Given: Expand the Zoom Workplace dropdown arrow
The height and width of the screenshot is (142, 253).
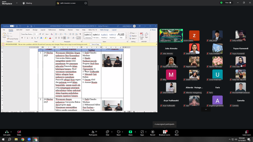Looking at the screenshot, I should [x=17, y=3].
